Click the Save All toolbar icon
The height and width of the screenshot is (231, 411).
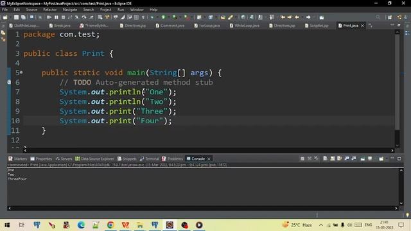[x=23, y=17]
